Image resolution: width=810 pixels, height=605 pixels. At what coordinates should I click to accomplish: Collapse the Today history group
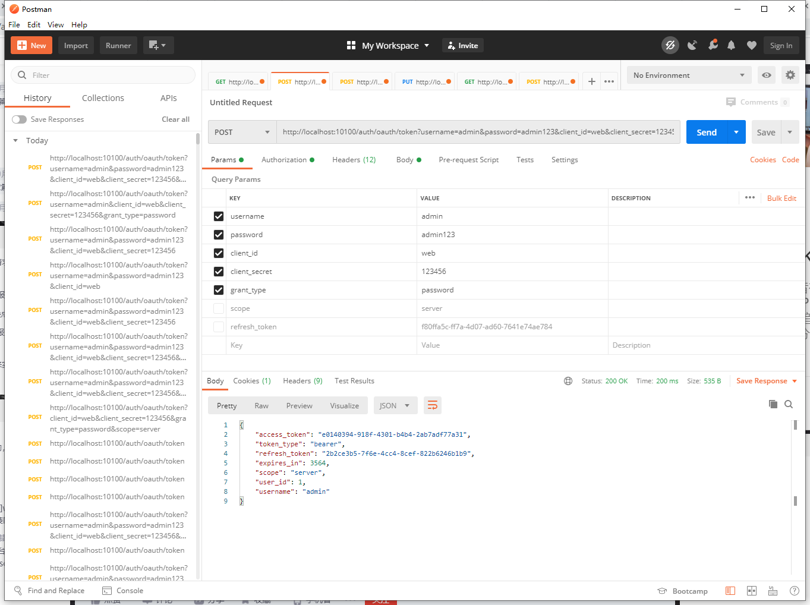coord(15,140)
